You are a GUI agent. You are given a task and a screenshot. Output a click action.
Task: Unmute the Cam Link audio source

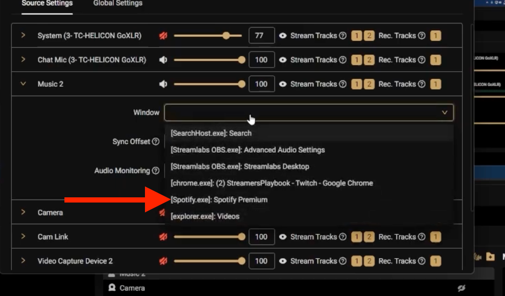(164, 237)
